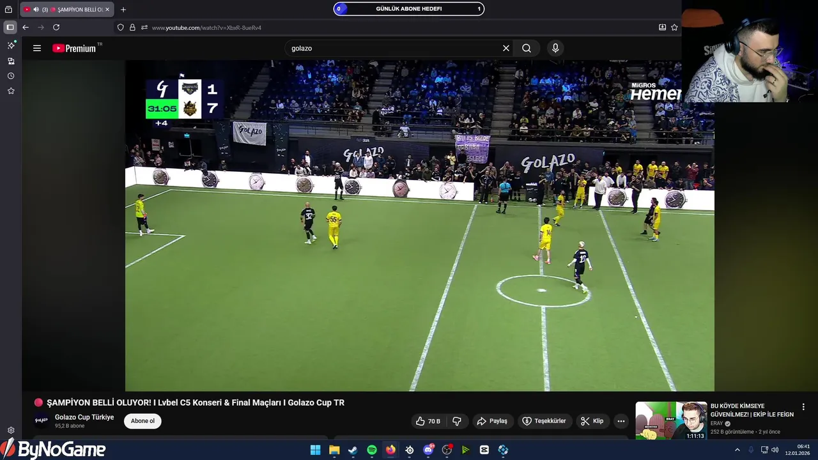Click the football match video player

419,226
